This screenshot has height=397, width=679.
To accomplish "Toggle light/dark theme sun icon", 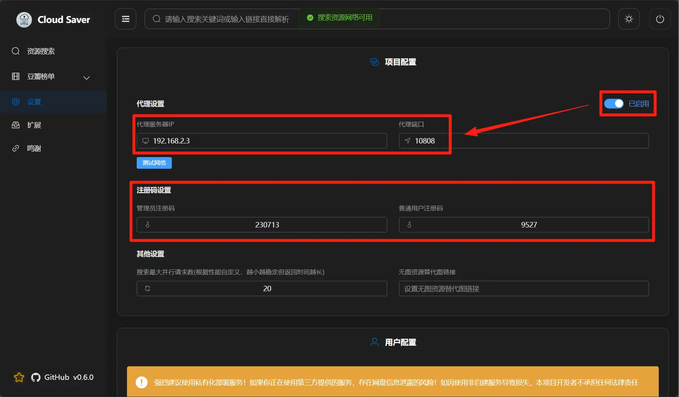I will (629, 19).
